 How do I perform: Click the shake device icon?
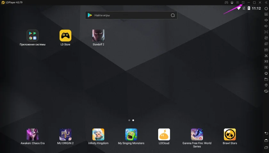[266, 73]
